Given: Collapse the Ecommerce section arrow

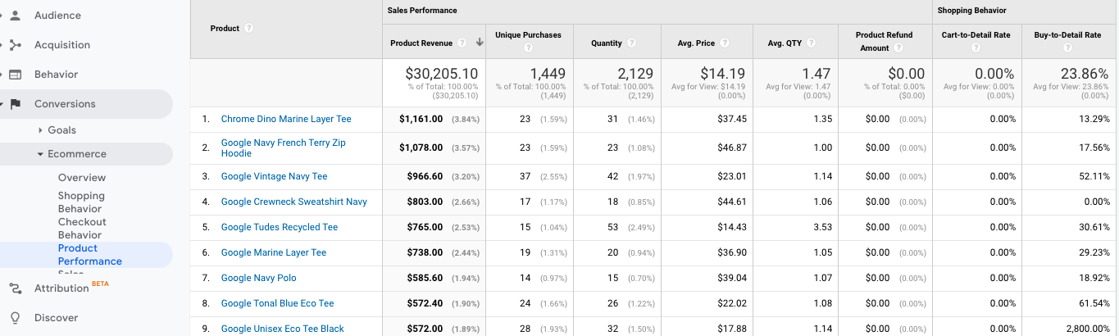Looking at the screenshot, I should point(40,154).
